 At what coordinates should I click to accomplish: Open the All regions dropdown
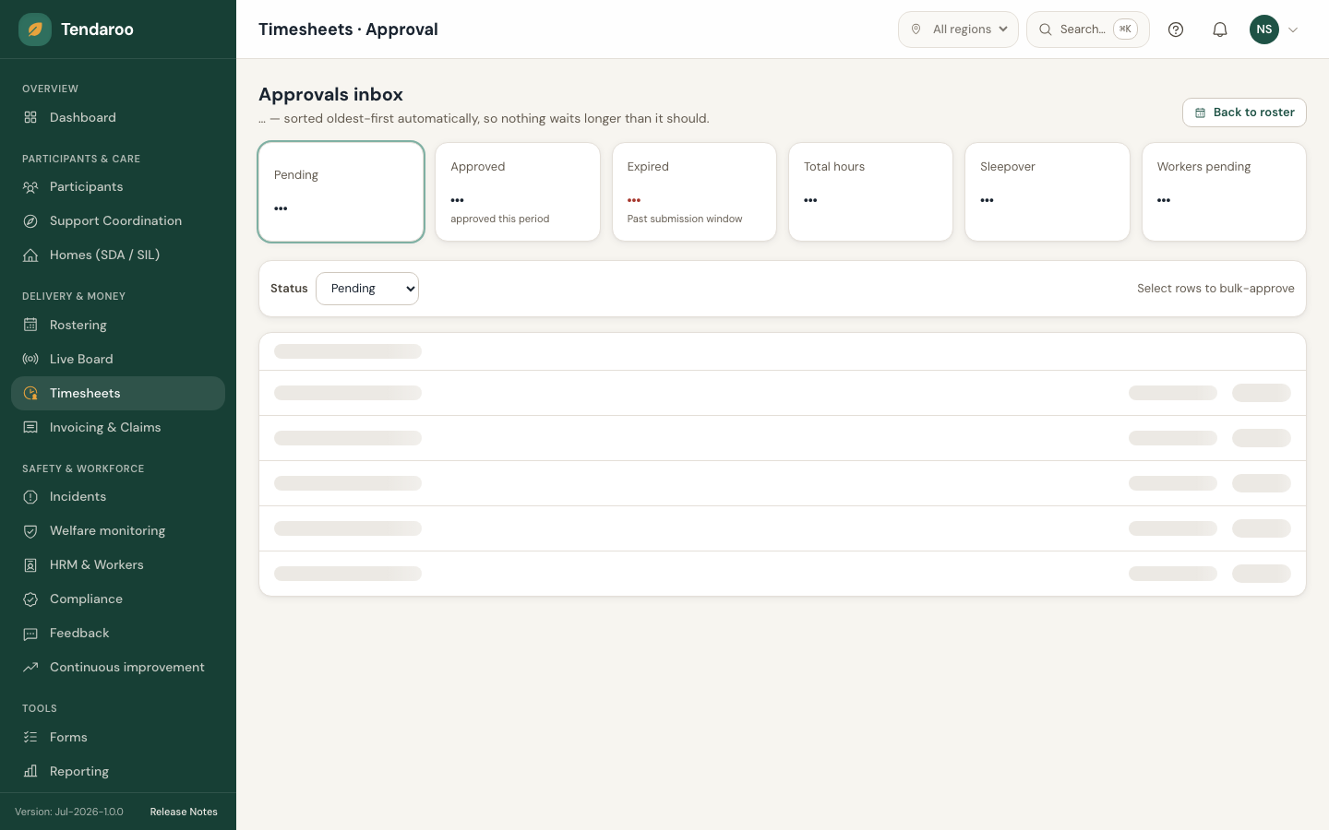958,30
